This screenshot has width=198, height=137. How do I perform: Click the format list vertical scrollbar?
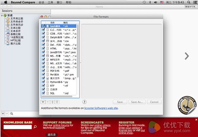tap(78, 51)
